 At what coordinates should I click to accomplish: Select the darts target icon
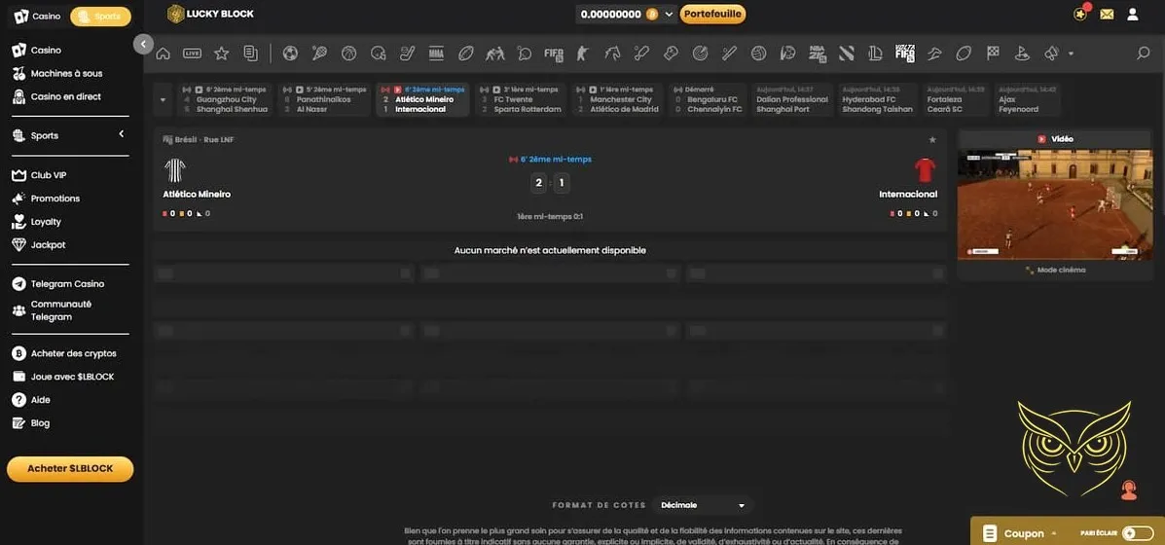click(x=699, y=54)
